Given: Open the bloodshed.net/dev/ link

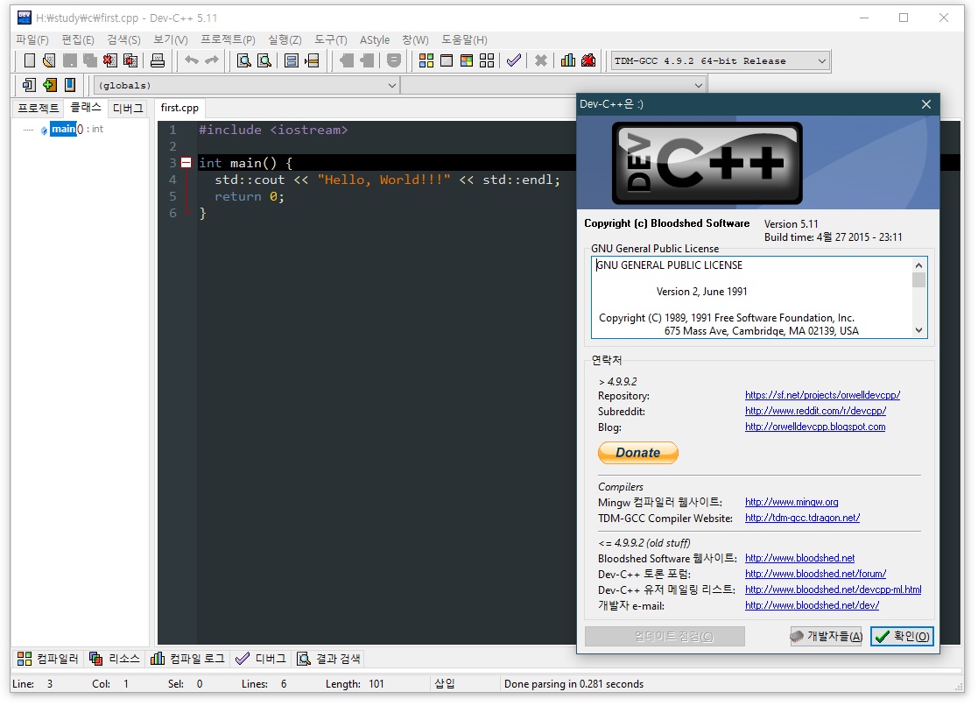Looking at the screenshot, I should point(813,606).
